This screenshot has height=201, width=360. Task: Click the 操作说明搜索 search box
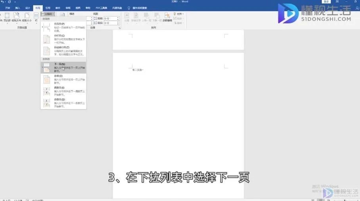coord(140,8)
